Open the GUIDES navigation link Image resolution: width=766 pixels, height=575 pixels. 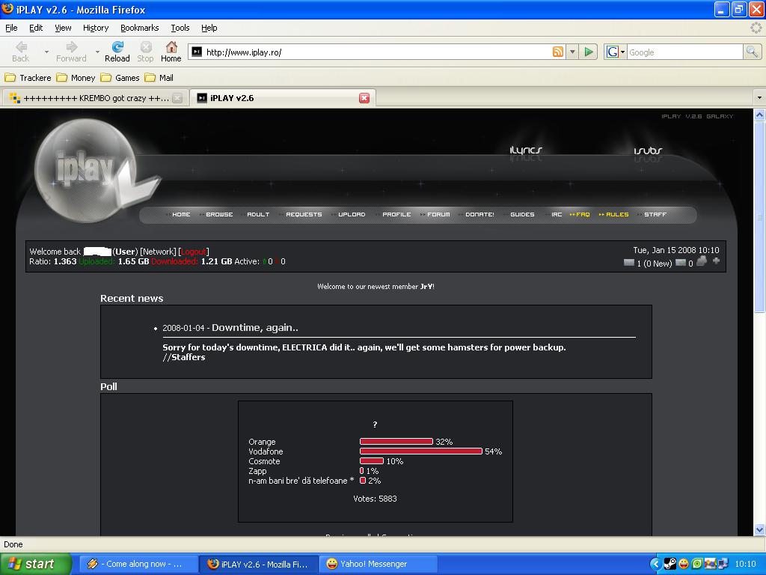(x=522, y=215)
